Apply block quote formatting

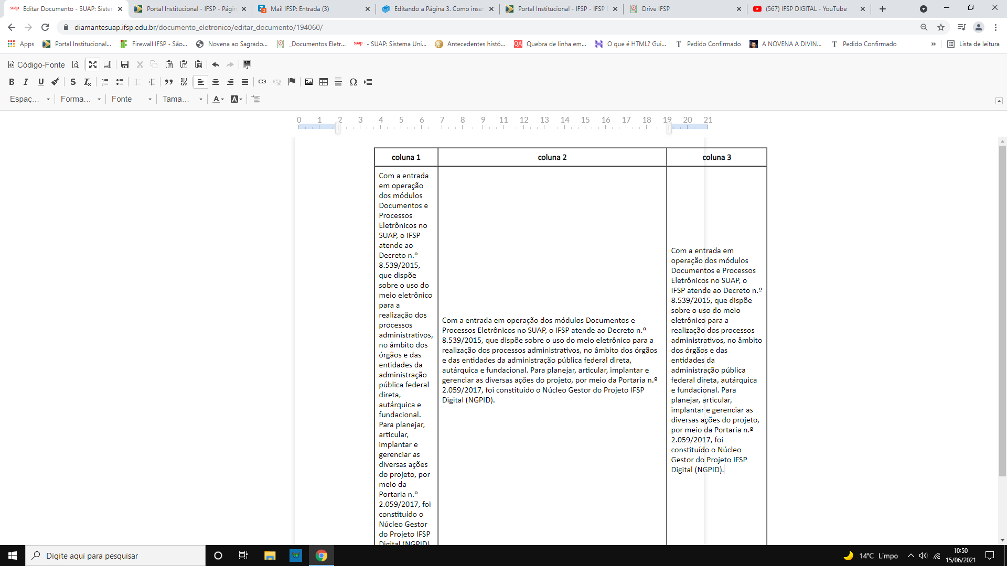(169, 82)
